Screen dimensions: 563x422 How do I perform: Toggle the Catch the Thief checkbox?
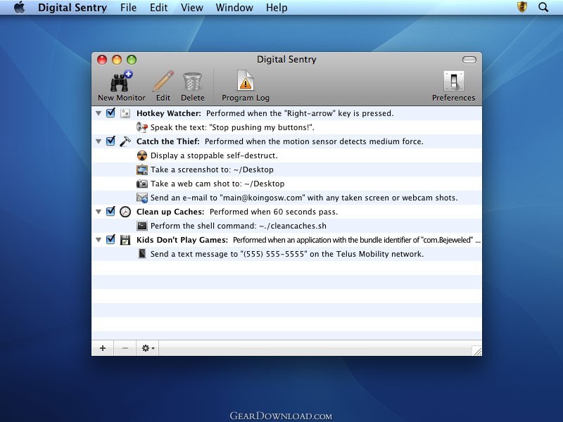click(110, 141)
